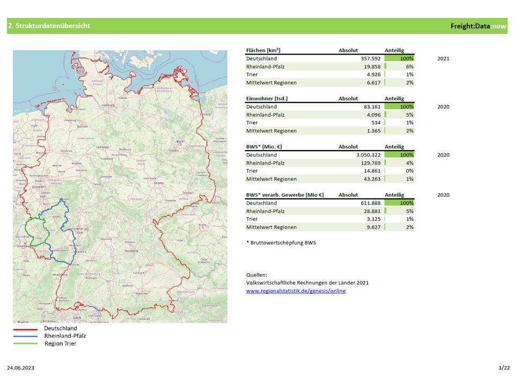Viewport: 515px width, 386px height.
Task: Select the 357.592 value for Deutschland area
Action: (x=370, y=58)
